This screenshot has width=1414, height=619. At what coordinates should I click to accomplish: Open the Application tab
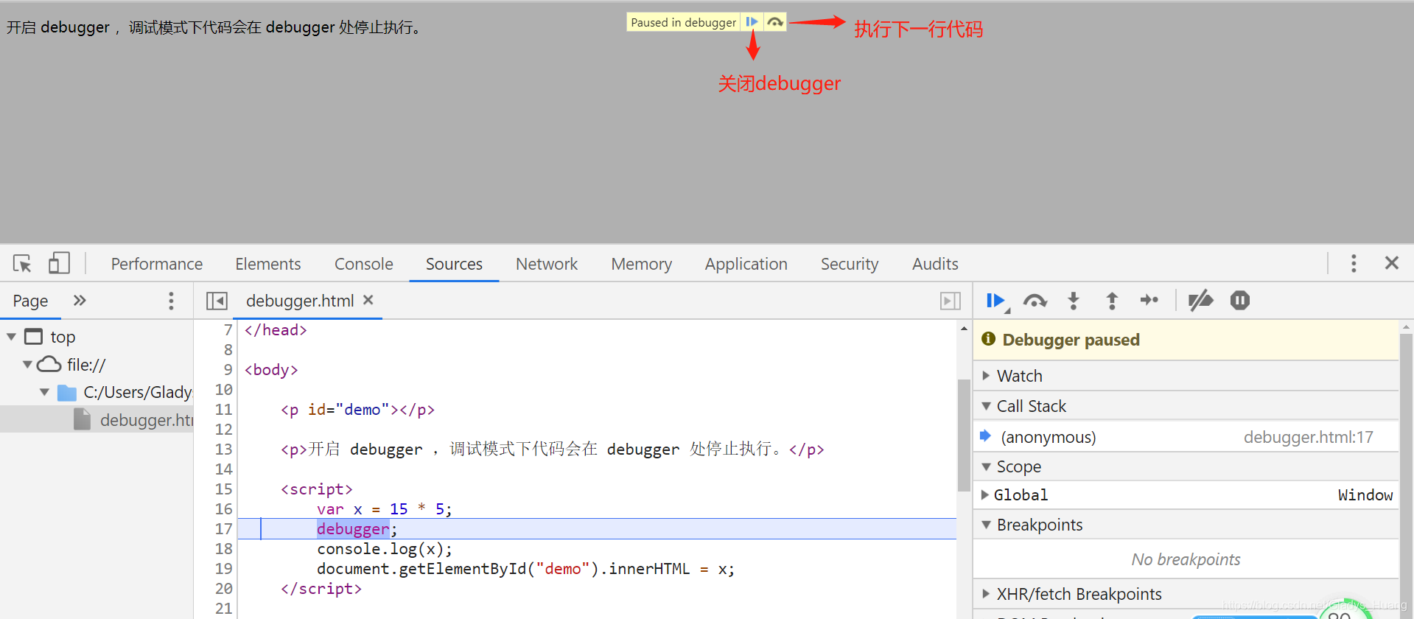(x=746, y=264)
